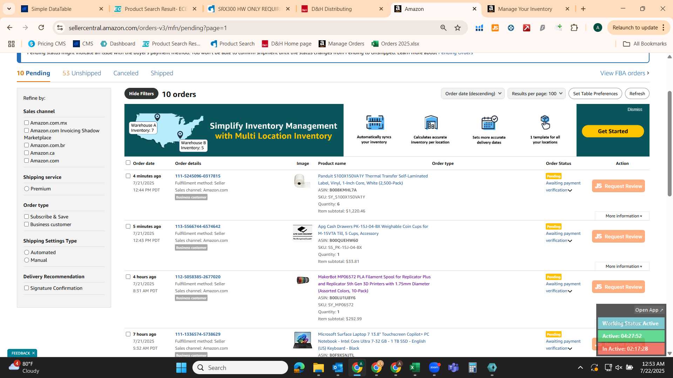Screen dimensions: 673x378
Task: Open File Explorer from taskbar
Action: tap(318, 367)
